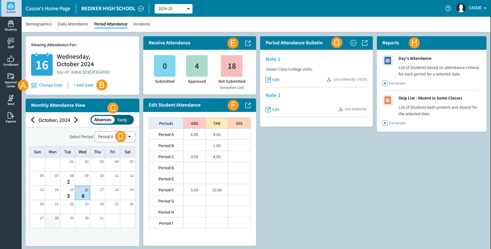The height and width of the screenshot is (249, 491).
Task: Pop out the Edit Student Attendance panel
Action: point(248,105)
